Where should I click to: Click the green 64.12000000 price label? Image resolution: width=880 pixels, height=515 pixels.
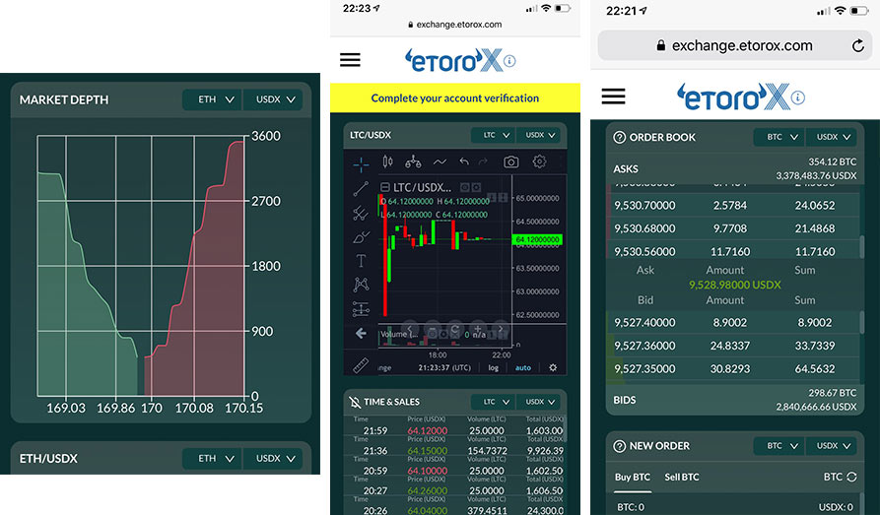click(537, 239)
